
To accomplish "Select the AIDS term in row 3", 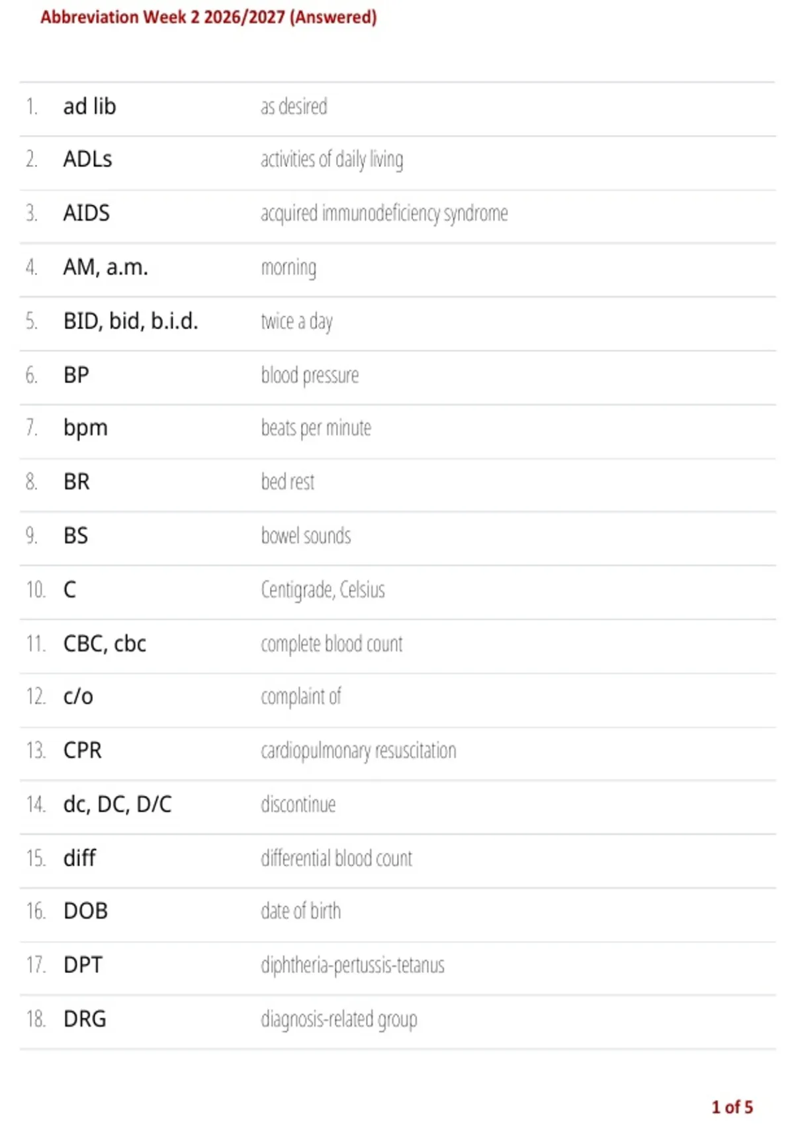I will point(87,213).
